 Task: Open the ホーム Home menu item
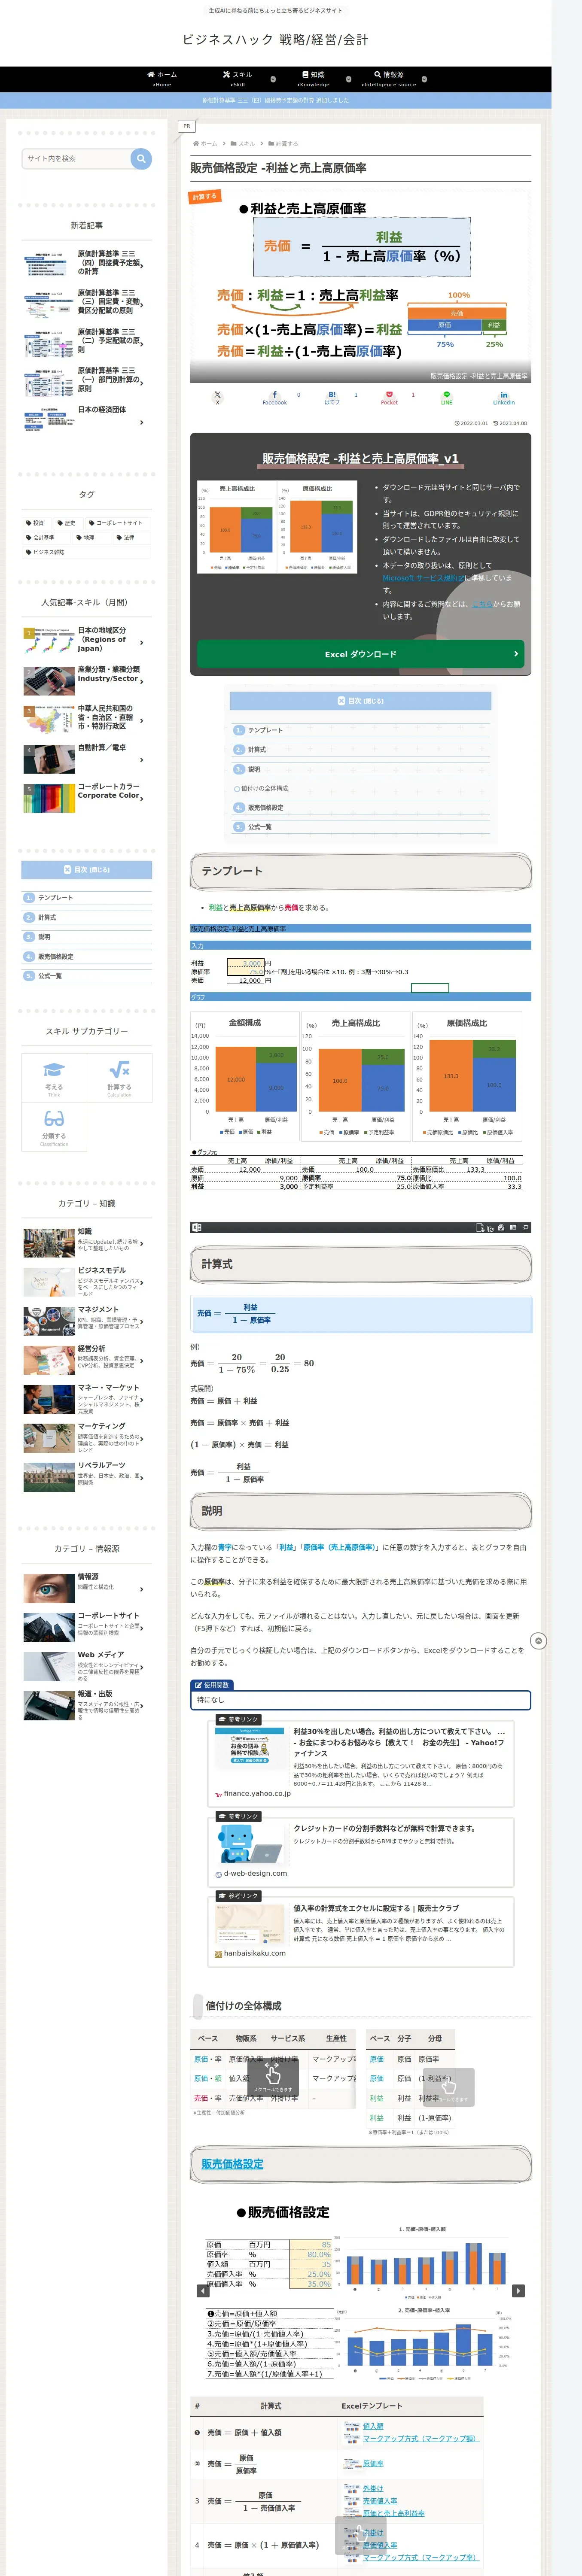click(162, 79)
